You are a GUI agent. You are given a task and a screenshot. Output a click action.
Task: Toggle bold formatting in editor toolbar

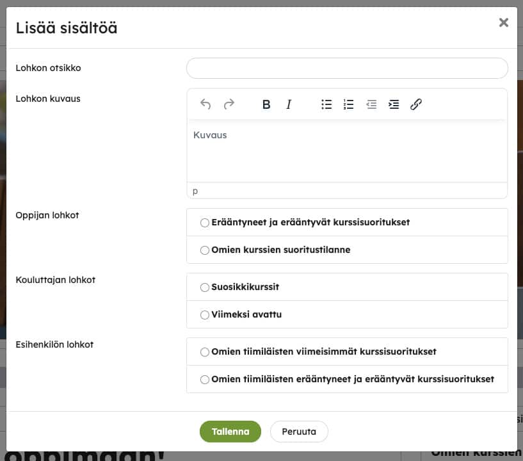point(266,104)
